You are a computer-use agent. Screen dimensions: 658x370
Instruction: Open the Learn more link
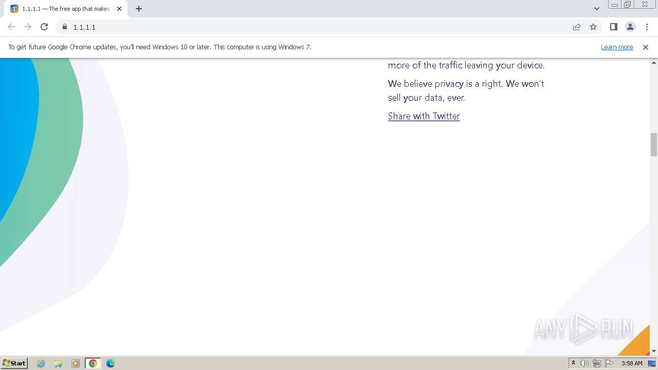tap(617, 47)
